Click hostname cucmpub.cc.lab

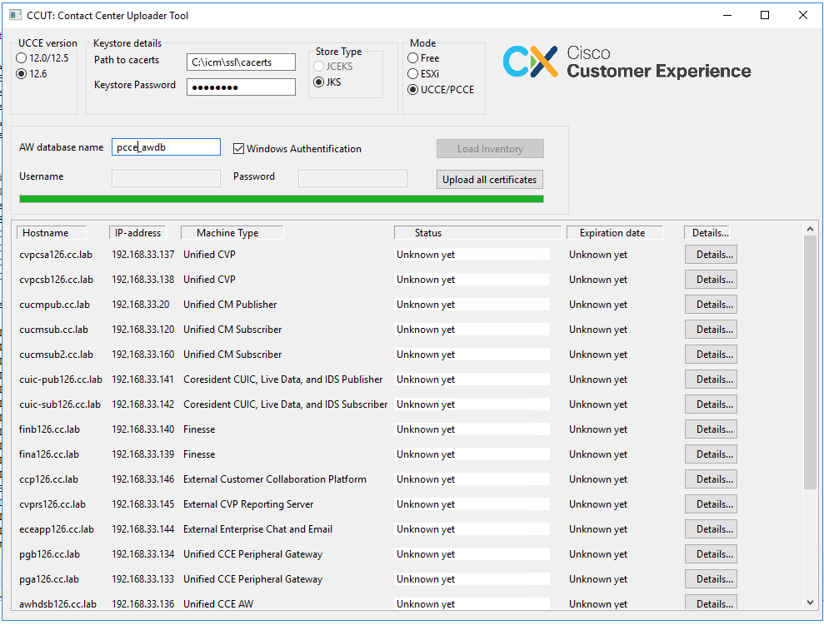[x=55, y=305]
